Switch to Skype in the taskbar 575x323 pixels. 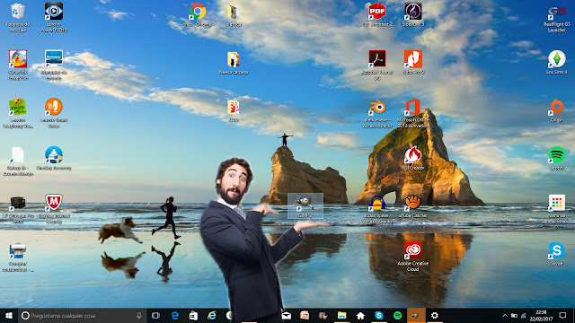tap(379, 315)
